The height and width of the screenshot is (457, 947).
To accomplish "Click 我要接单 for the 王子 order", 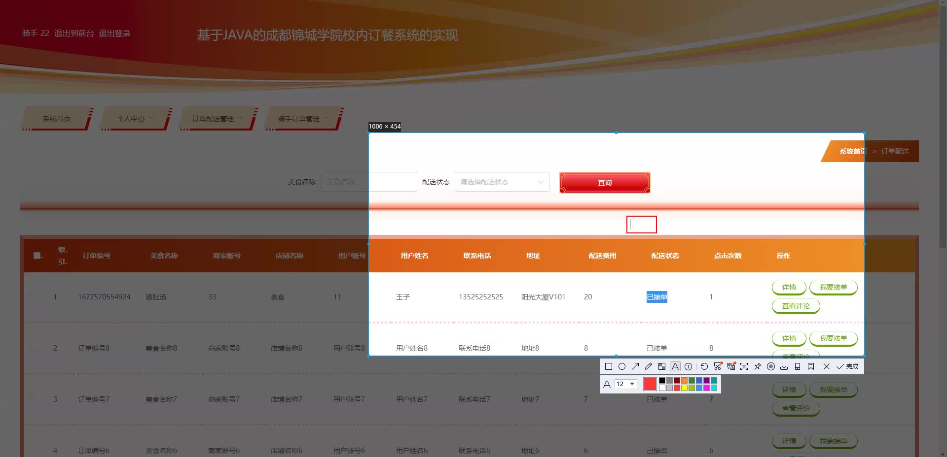I will (833, 287).
